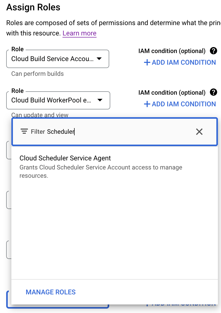
Task: Click the Can perform builds description text
Action: (37, 74)
